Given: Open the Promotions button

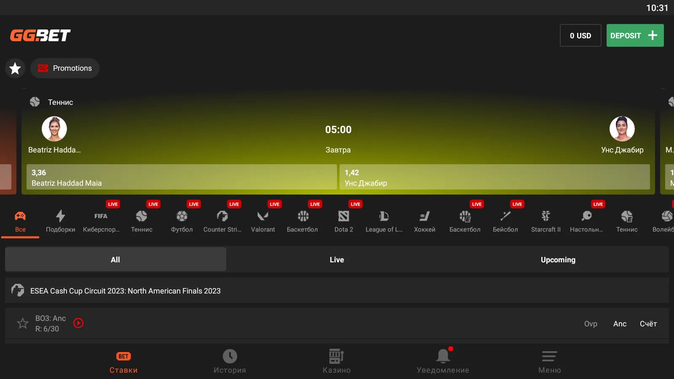Looking at the screenshot, I should click(x=65, y=68).
